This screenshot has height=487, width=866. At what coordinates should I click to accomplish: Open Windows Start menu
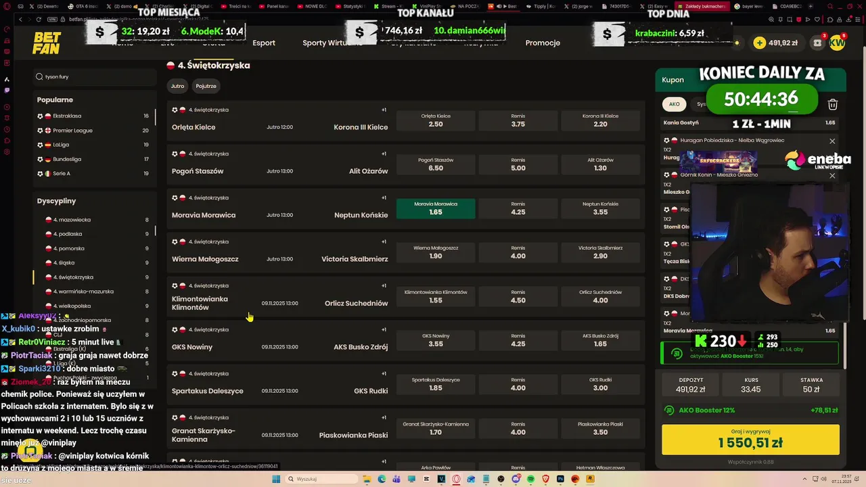point(276,479)
